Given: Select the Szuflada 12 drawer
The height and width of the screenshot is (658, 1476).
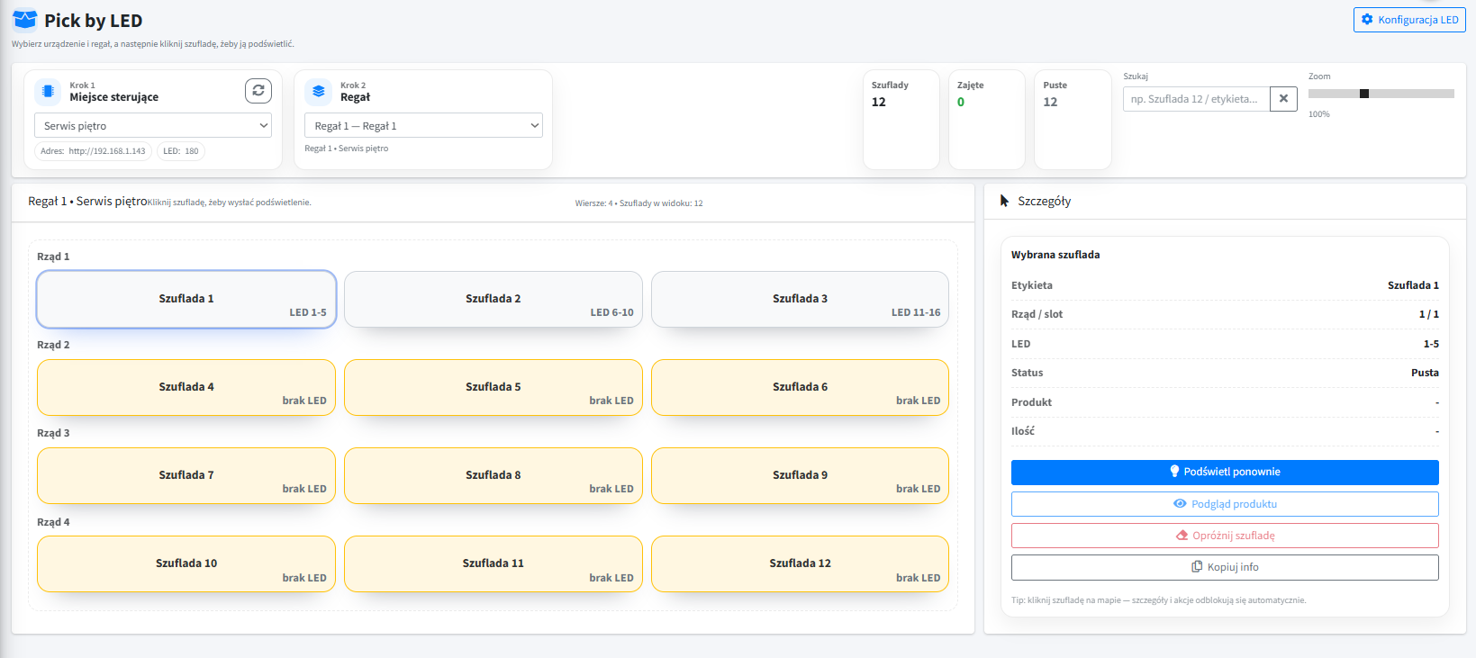Looking at the screenshot, I should pos(800,563).
